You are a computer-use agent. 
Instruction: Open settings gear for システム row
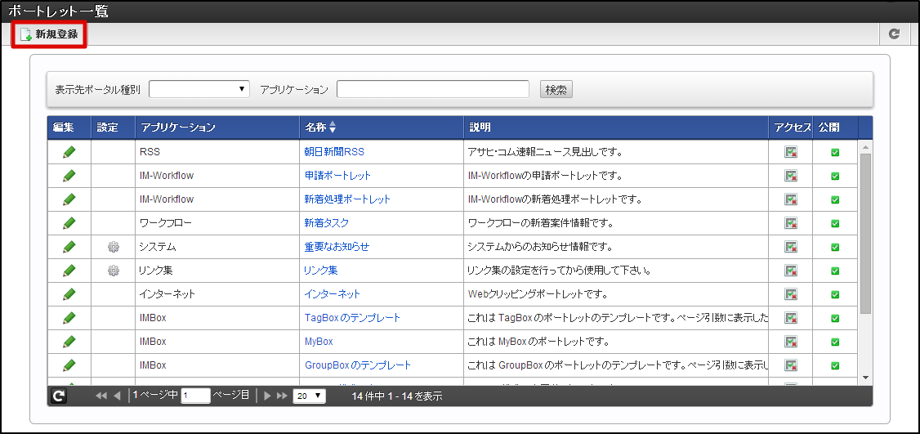(114, 247)
